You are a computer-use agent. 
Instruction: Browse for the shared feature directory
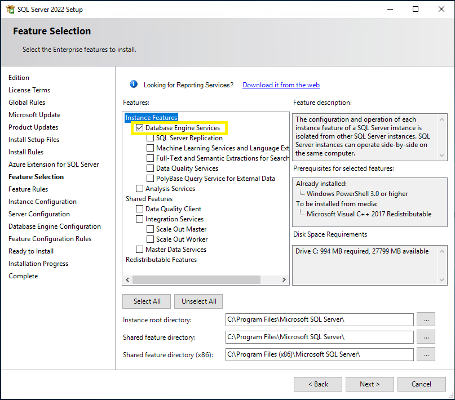426,337
